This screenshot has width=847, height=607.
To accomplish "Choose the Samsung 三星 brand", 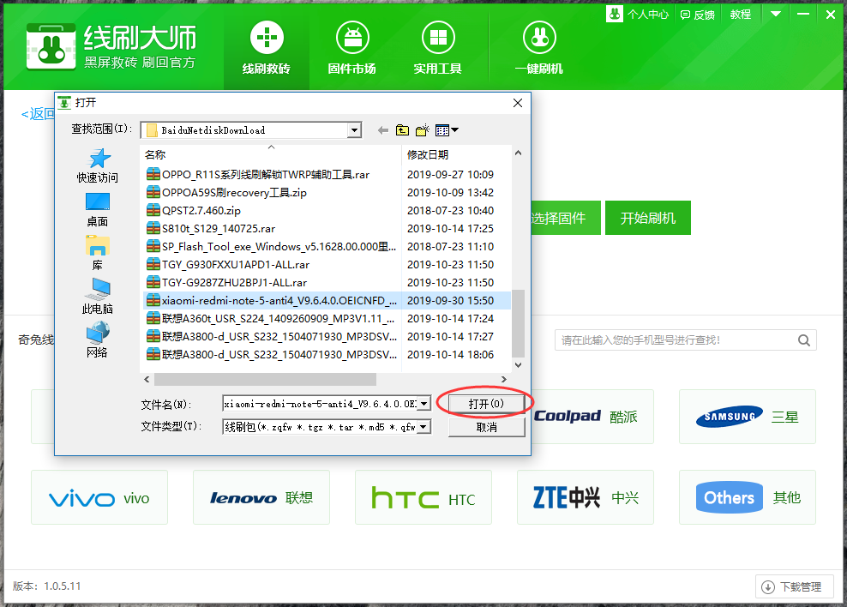I will pos(747,417).
